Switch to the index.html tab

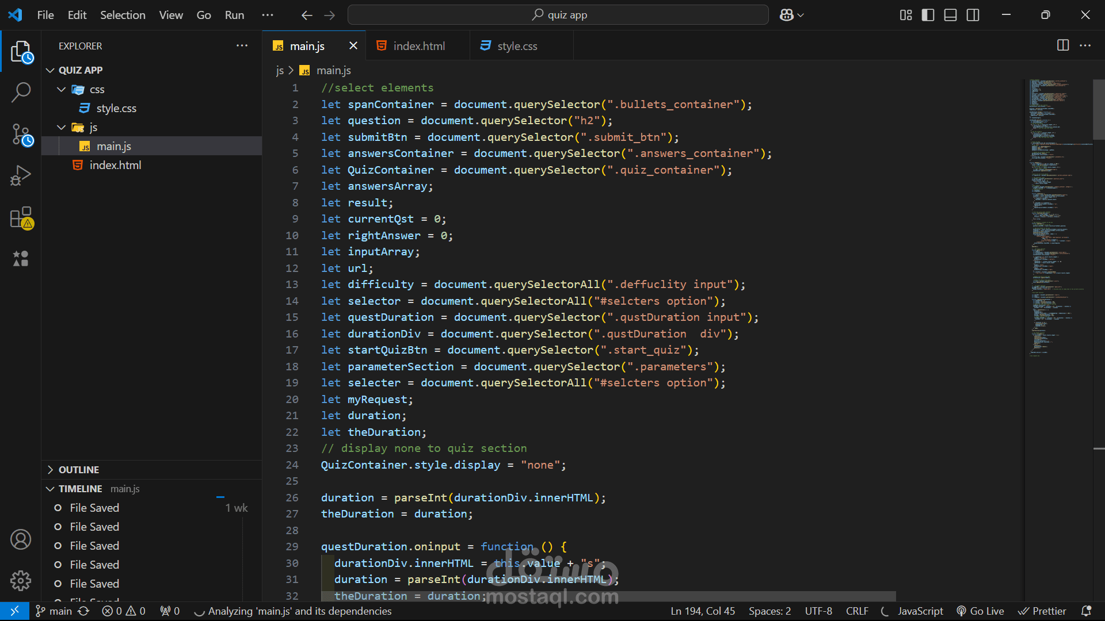pos(419,46)
